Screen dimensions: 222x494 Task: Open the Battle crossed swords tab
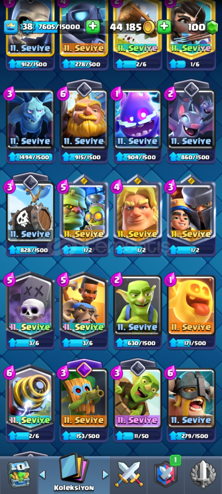pyautogui.click(x=129, y=474)
